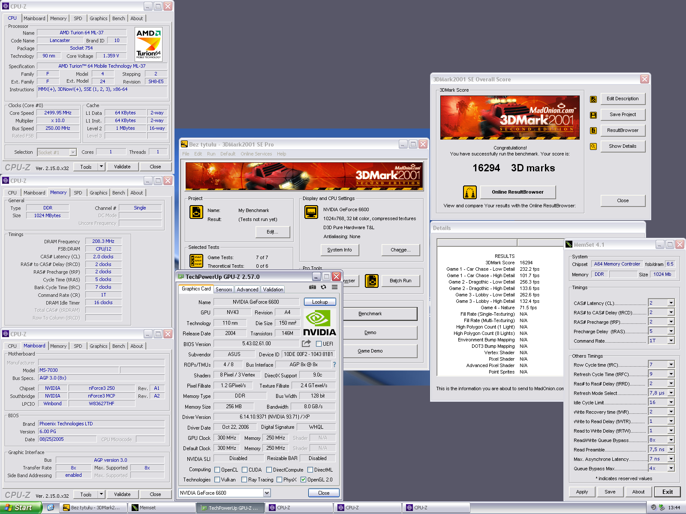Screen dimensions: 686x514
Task: Open the NVIDIA GeForce 6600 GPU selector dropdown
Action: pos(267,493)
